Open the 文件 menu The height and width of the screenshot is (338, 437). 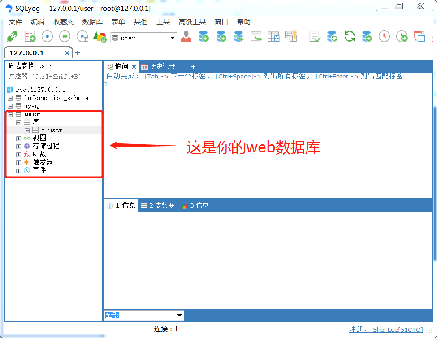coord(15,22)
